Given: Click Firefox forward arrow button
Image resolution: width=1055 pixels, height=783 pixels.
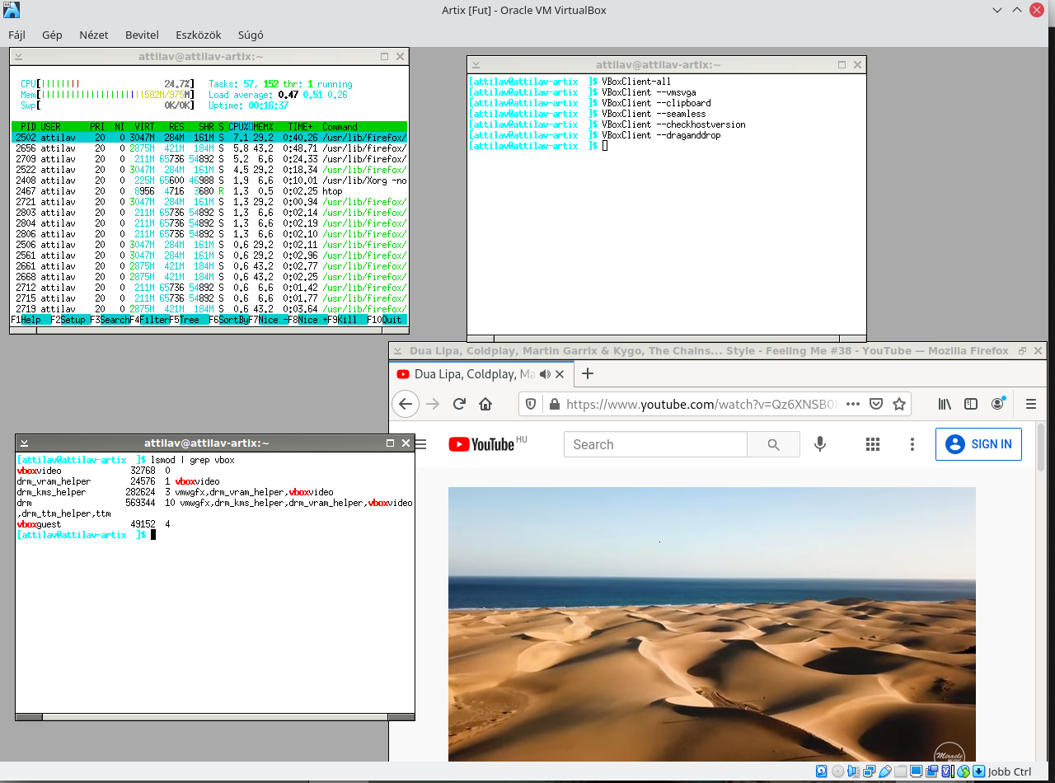Looking at the screenshot, I should tap(433, 404).
